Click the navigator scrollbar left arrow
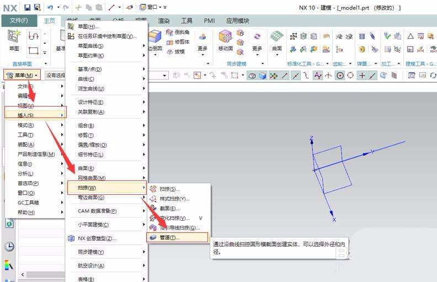Screen dimensions: 437x282 click(23, 275)
